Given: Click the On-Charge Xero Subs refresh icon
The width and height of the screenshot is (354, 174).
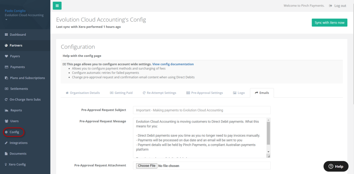Looking at the screenshot, I should pyautogui.click(x=6, y=100).
